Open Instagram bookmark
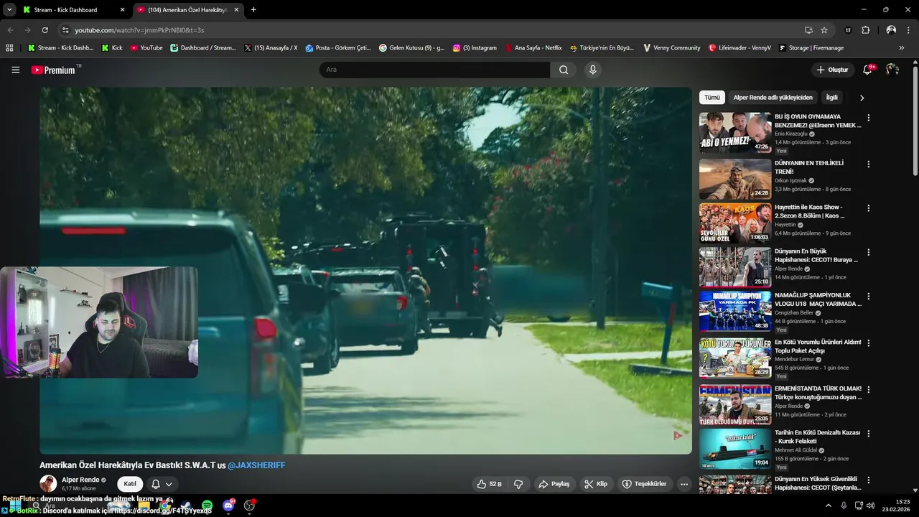The width and height of the screenshot is (919, 517). (x=474, y=48)
